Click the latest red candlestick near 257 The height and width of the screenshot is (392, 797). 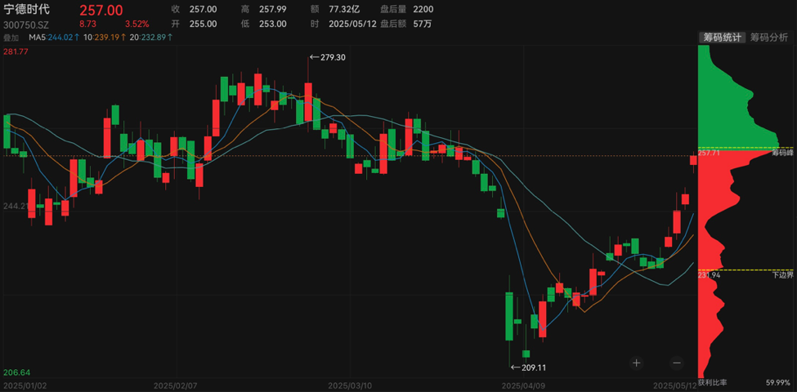click(x=693, y=160)
